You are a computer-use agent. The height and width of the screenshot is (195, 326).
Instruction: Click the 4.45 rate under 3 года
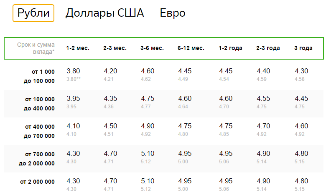tap(301, 98)
